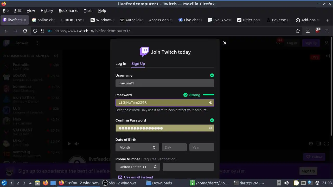The image size is (333, 187).
Task: Open the file manager quick-launch icon in taskbar
Action: [37, 183]
